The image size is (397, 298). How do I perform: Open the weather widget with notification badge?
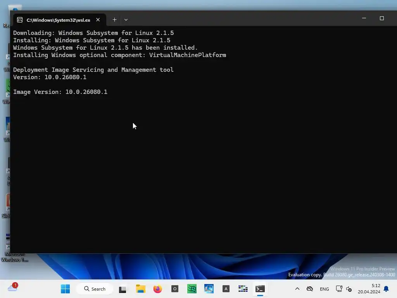13,288
